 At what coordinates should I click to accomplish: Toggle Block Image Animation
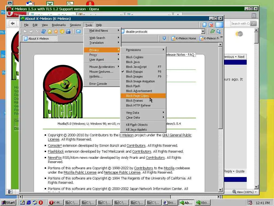pos(143,81)
